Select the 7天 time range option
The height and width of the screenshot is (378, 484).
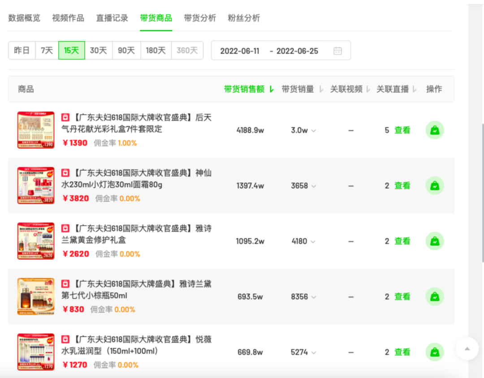(x=47, y=51)
